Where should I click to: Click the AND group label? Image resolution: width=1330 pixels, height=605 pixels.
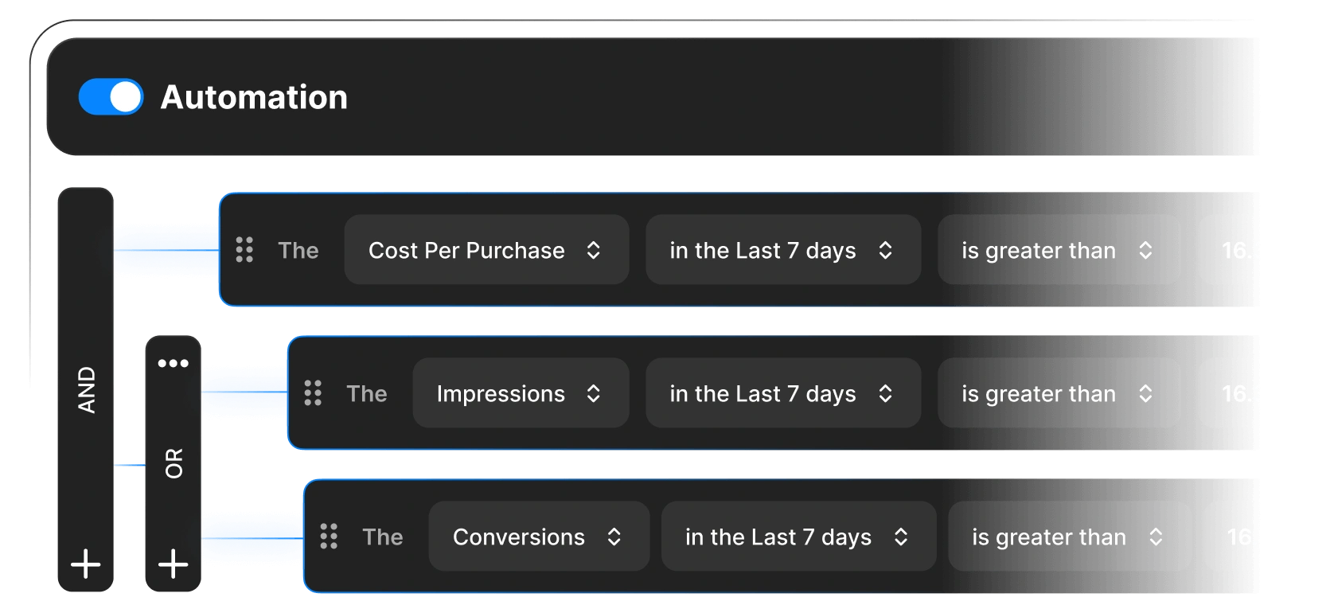click(x=86, y=390)
